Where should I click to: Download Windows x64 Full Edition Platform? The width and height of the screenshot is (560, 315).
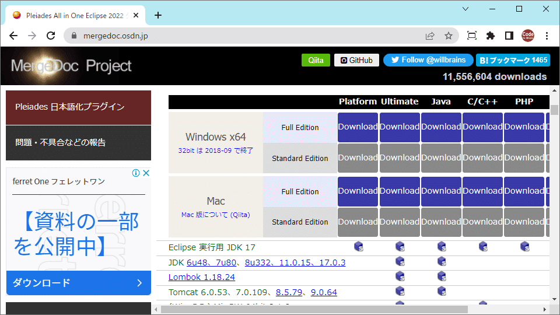tap(358, 127)
